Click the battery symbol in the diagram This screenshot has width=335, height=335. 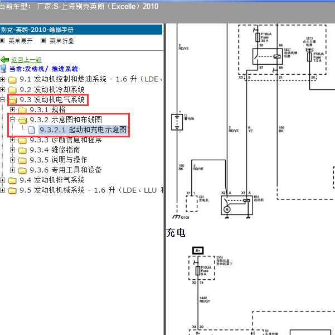(x=177, y=122)
